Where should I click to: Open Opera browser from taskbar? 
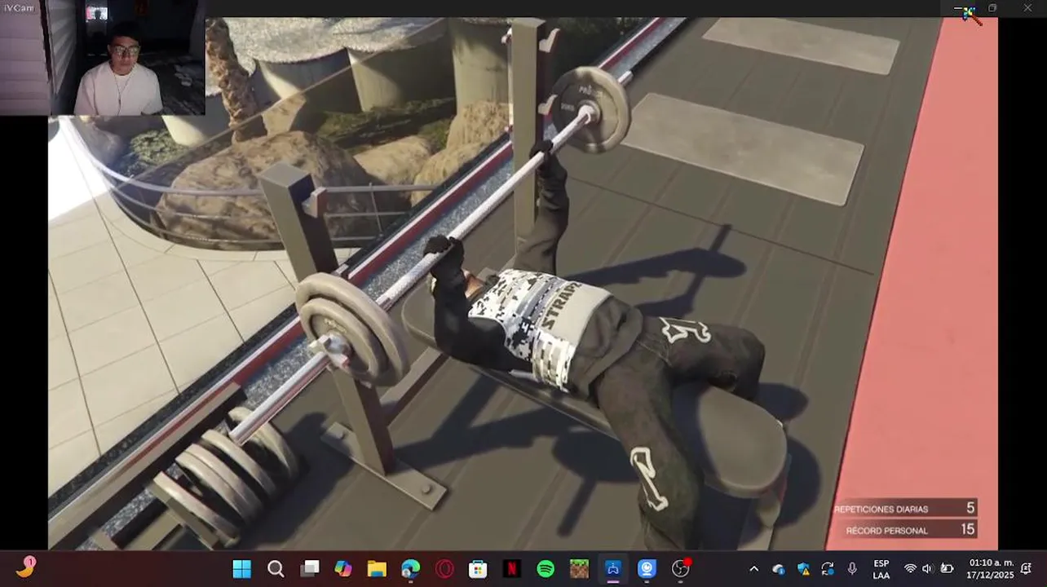444,568
